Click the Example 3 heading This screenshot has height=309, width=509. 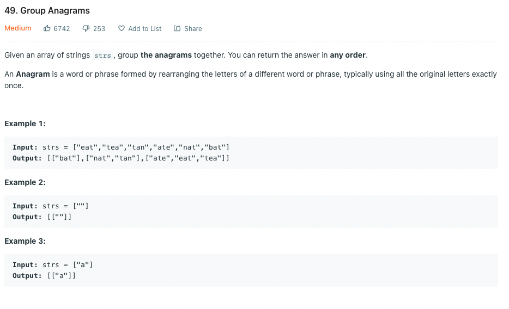click(x=25, y=242)
